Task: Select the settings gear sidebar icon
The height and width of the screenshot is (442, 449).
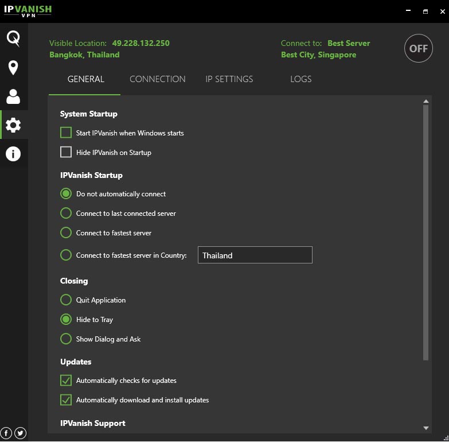Action: 13,125
